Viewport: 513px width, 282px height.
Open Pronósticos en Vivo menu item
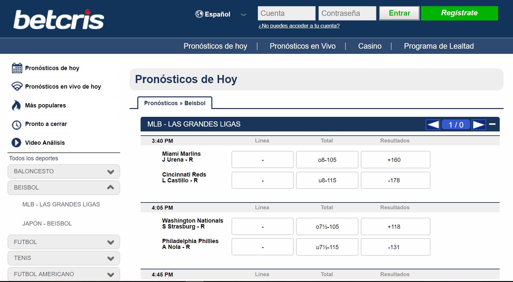pyautogui.click(x=303, y=46)
